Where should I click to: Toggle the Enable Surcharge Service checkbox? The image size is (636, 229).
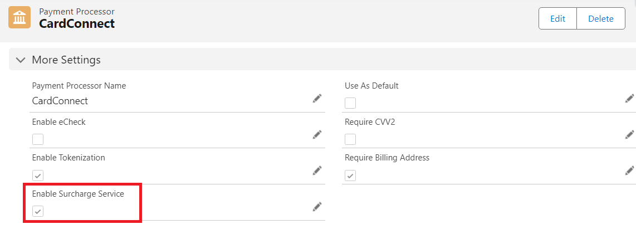coord(38,211)
